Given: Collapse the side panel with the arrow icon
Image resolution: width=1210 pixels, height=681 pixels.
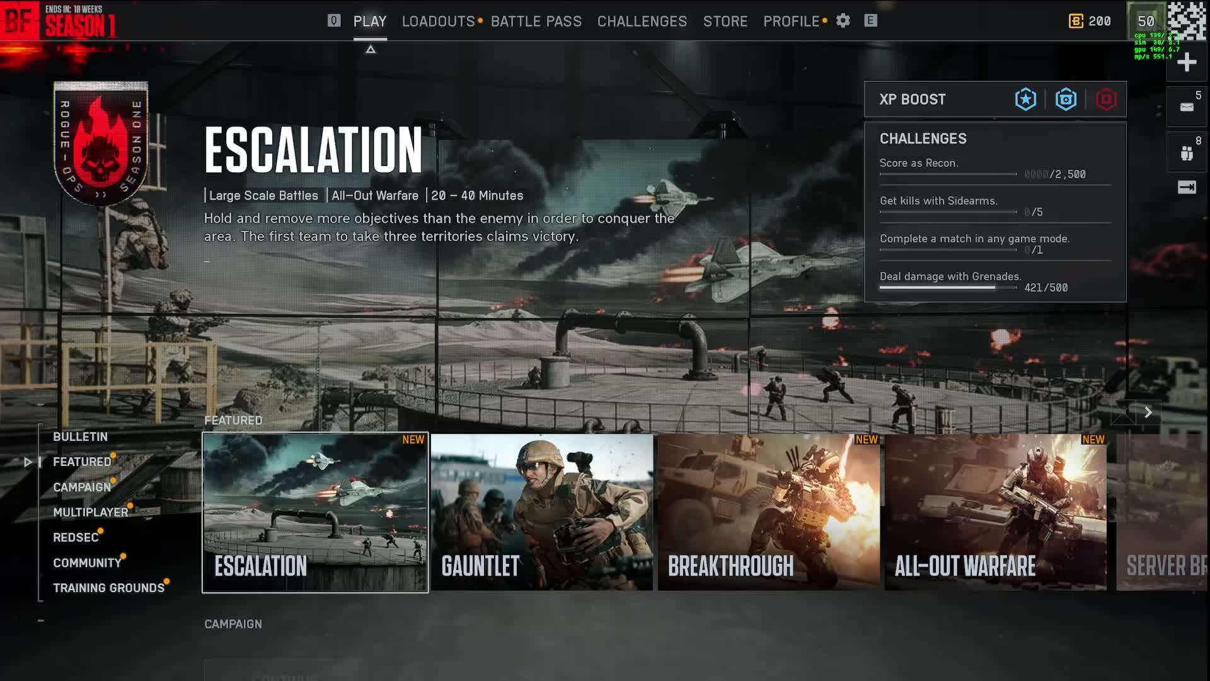Looking at the screenshot, I should point(1187,187).
